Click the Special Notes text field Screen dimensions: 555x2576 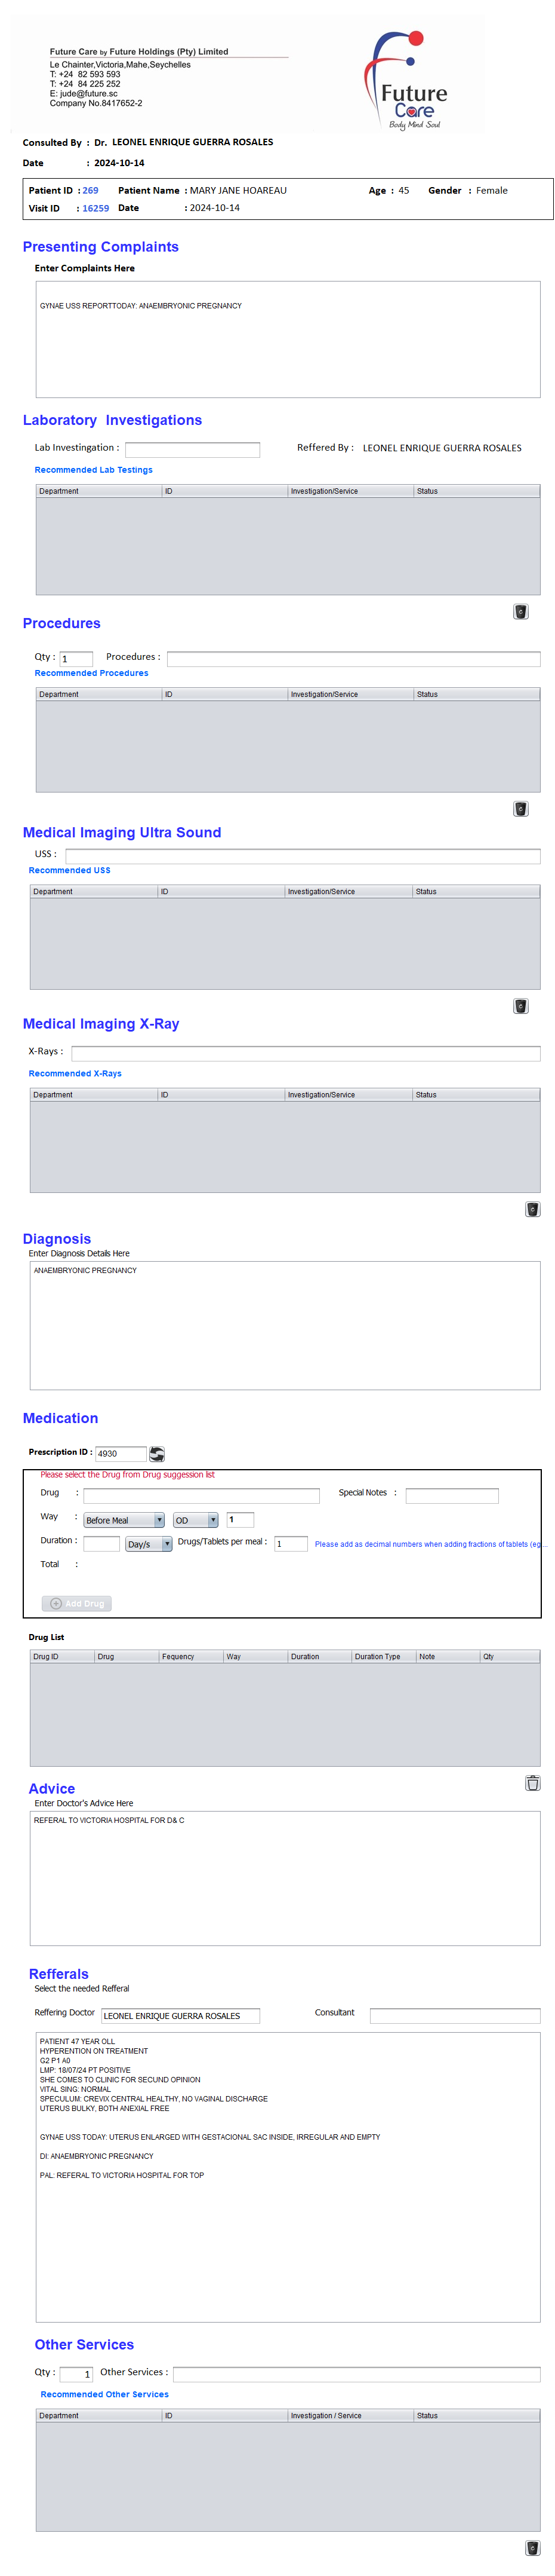click(451, 1495)
